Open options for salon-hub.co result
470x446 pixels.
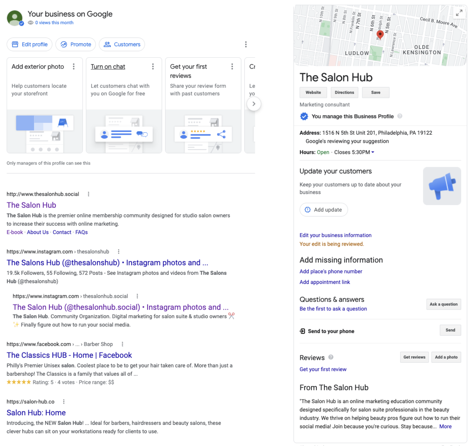pyautogui.click(x=64, y=402)
